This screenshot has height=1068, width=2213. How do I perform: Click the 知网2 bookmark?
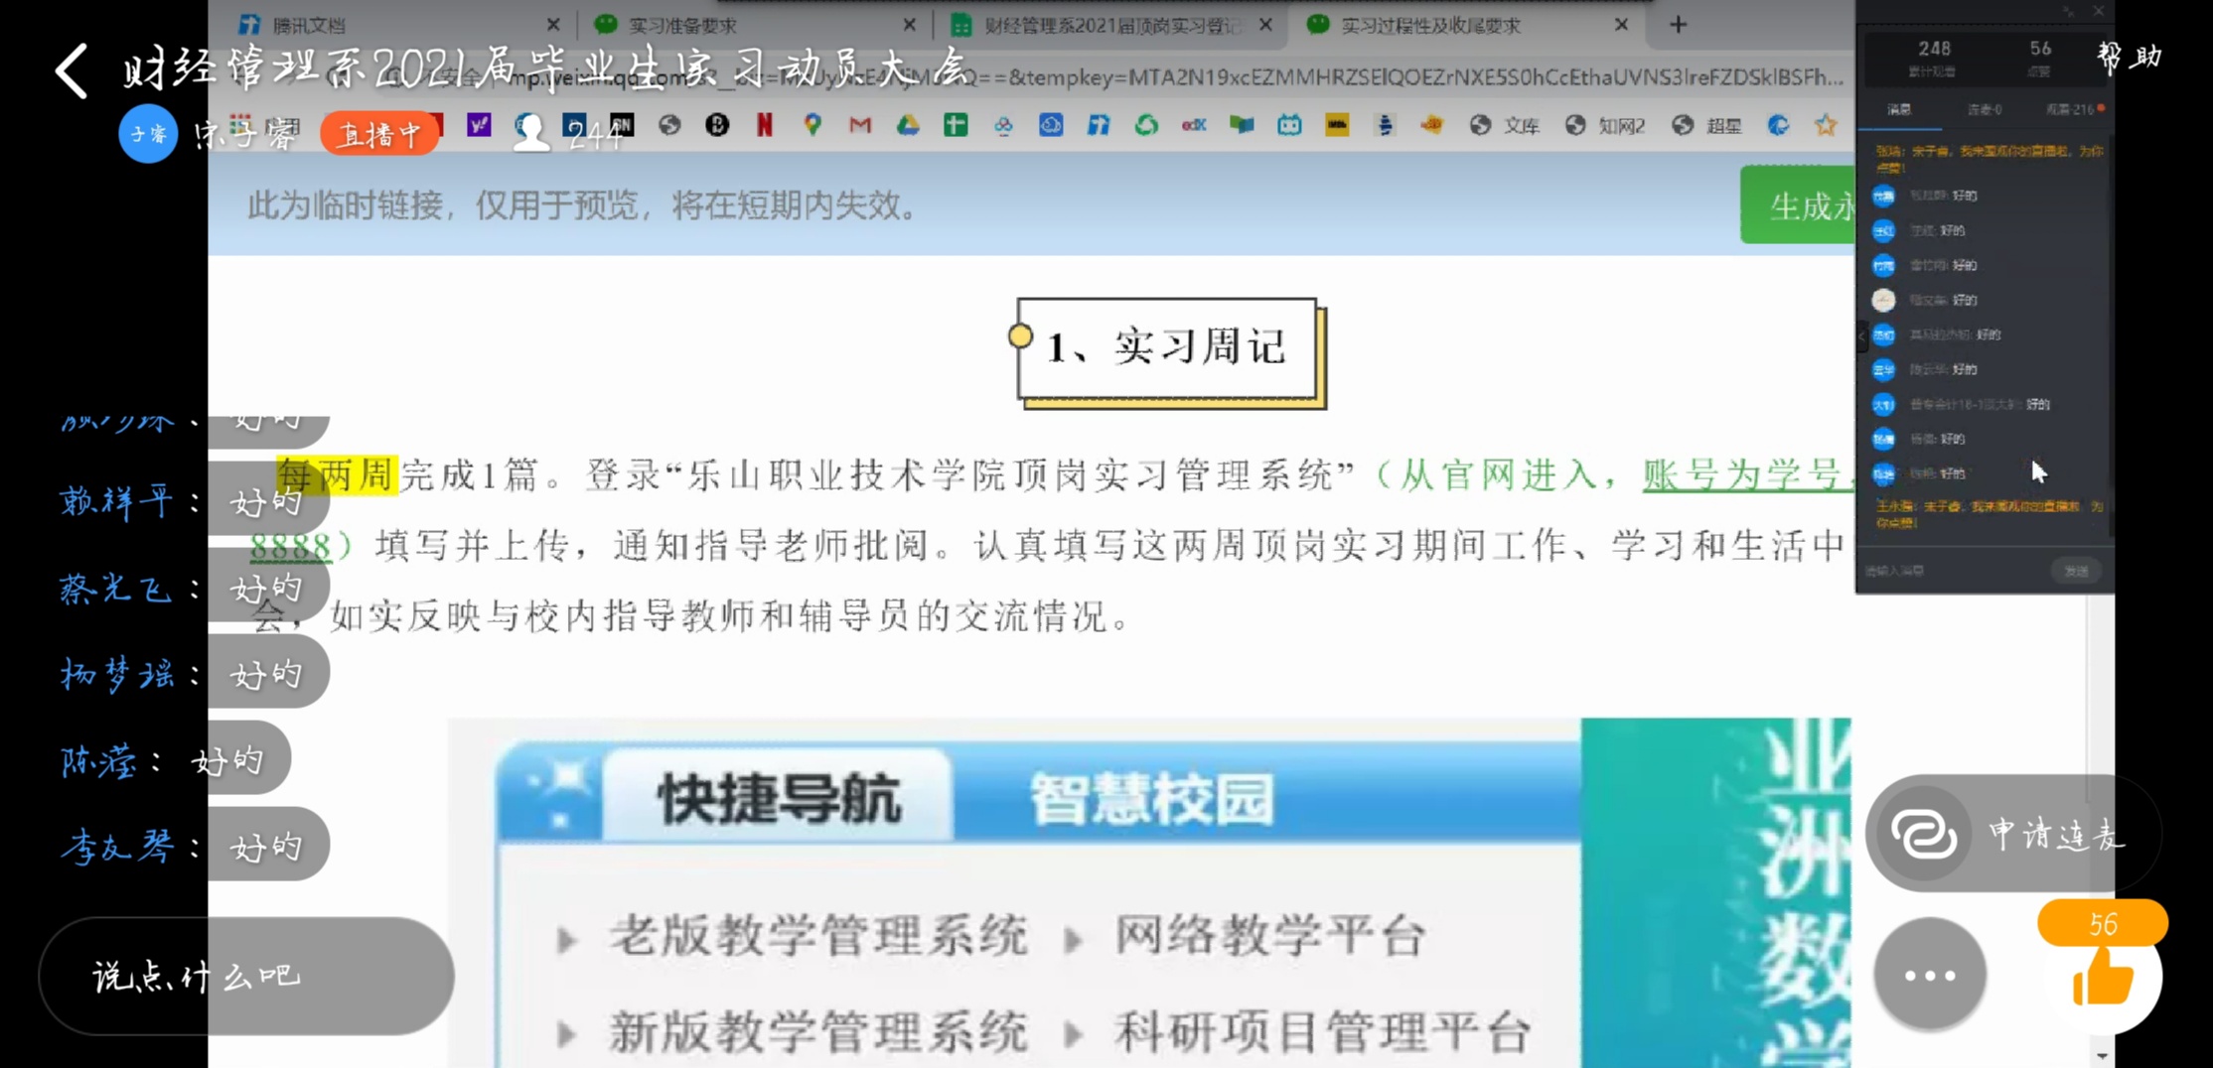(x=1605, y=125)
